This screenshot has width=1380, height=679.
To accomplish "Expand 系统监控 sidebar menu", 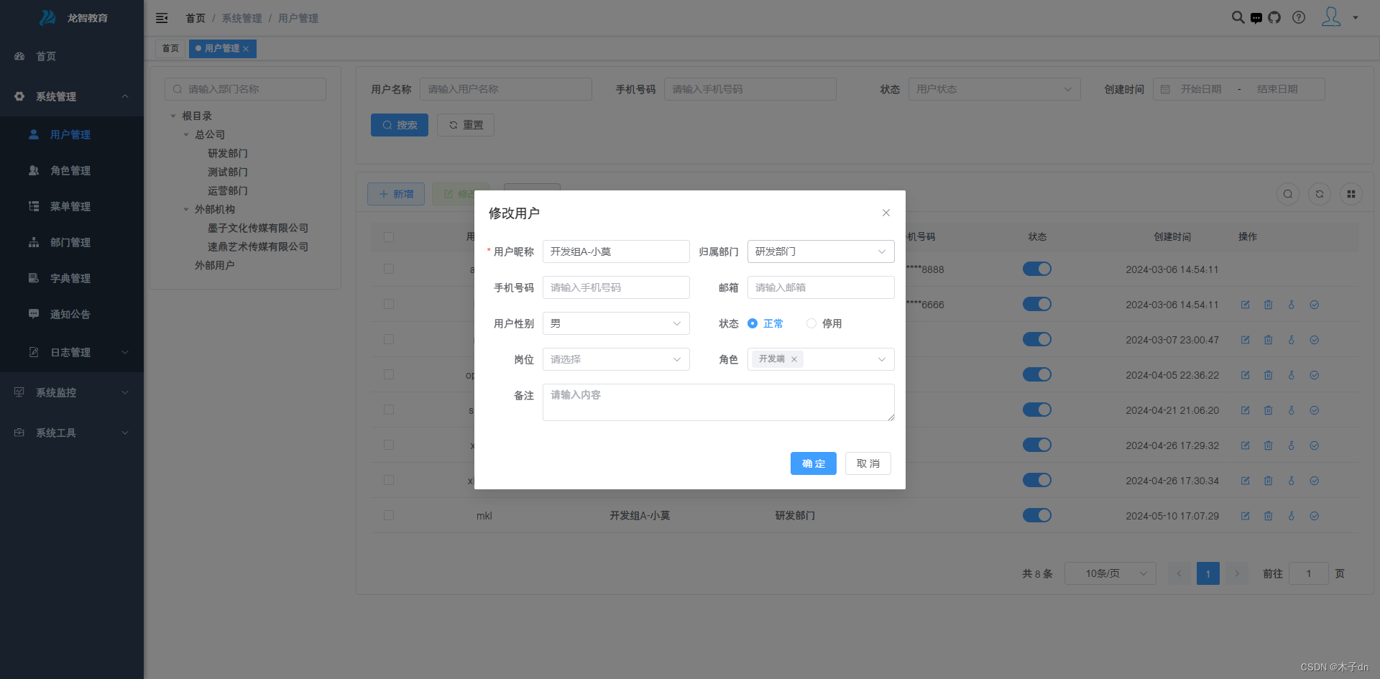I will [x=72, y=392].
